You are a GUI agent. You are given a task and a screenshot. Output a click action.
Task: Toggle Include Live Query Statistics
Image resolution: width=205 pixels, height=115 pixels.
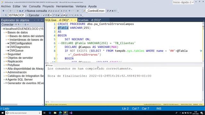click(x=56, y=15)
